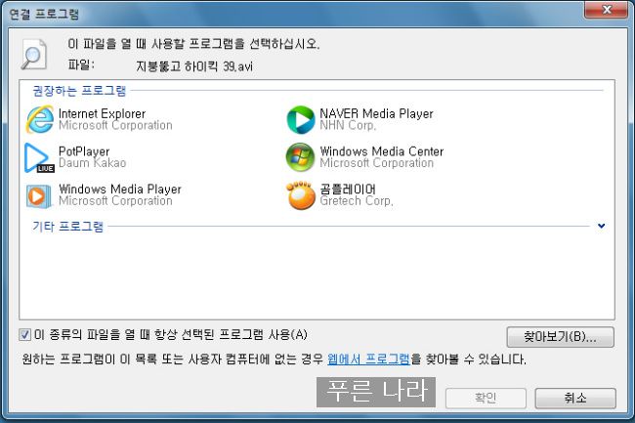This screenshot has width=635, height=423.
Task: Click the file name 지붕뚫고 하이킥 39.avi
Action: (x=194, y=66)
